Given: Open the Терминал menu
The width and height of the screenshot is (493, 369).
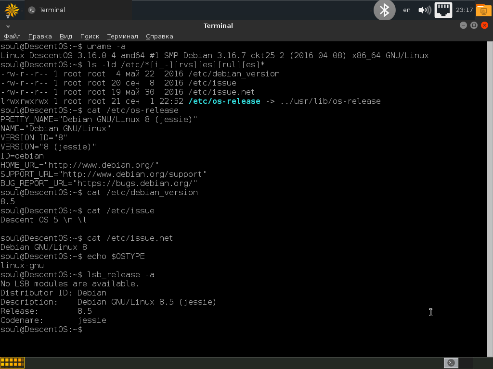Looking at the screenshot, I should pyautogui.click(x=123, y=37).
